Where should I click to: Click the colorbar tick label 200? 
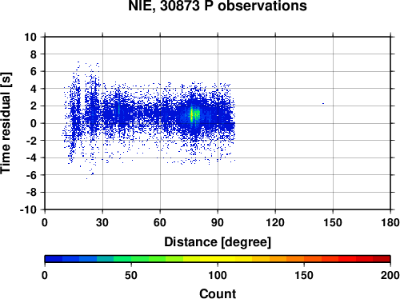390,275
